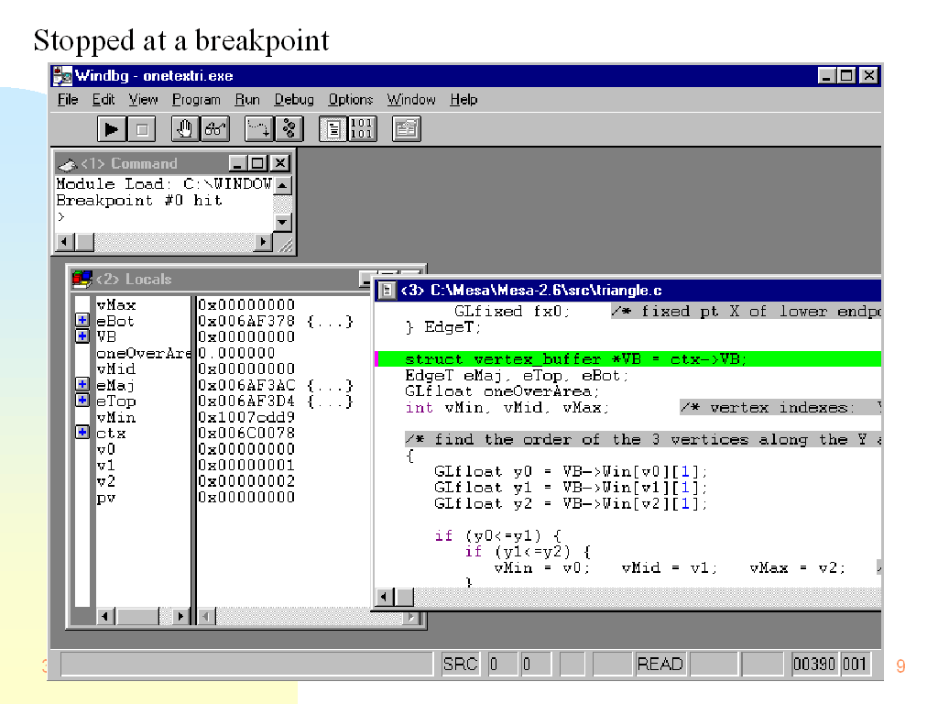Screen dimensions: 938x704
Task: Click the Command window scroll-down arrow
Action: (x=282, y=222)
